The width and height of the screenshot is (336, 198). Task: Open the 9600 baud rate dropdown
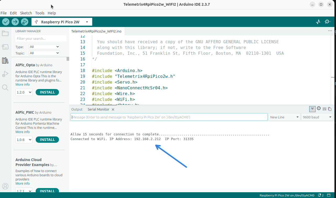pos(317,117)
